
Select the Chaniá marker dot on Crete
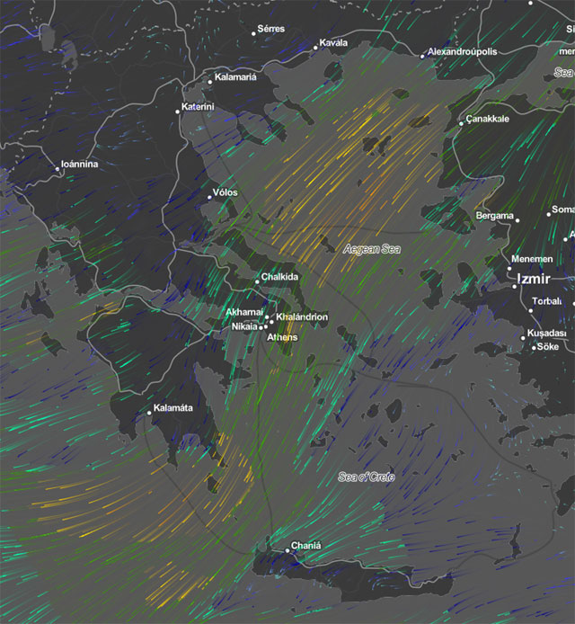click(287, 548)
